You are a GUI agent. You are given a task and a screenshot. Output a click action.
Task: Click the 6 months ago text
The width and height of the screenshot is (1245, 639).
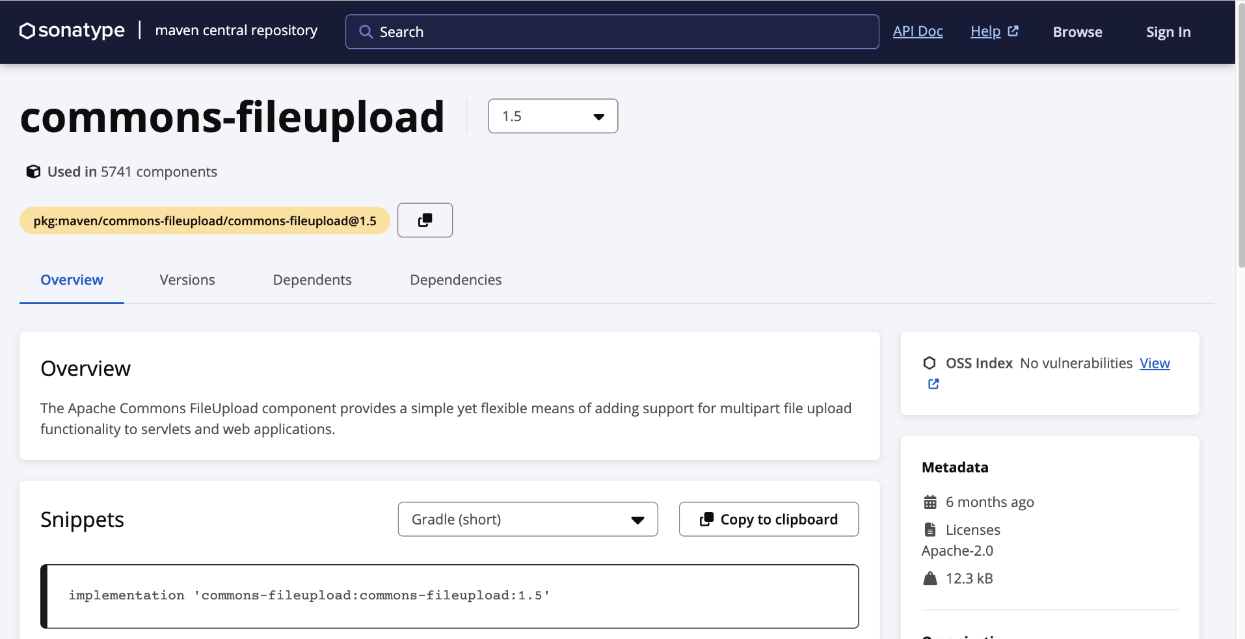(990, 502)
